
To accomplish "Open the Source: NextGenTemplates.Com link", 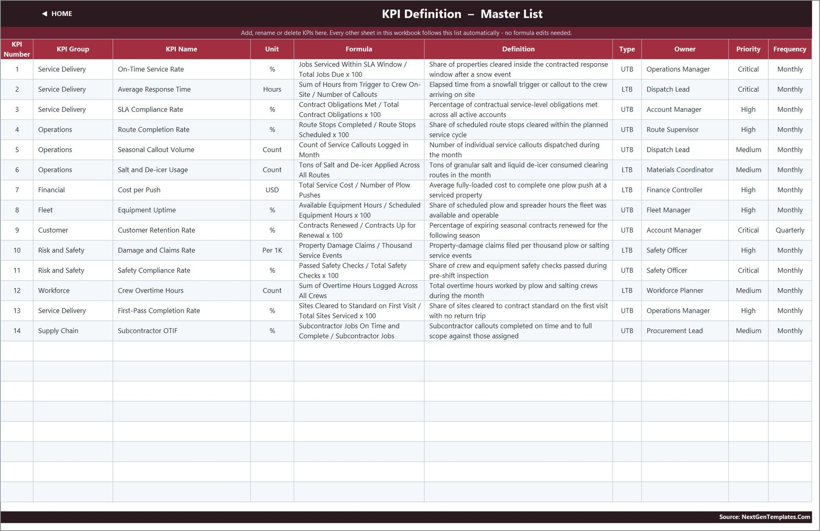I will pos(765,517).
